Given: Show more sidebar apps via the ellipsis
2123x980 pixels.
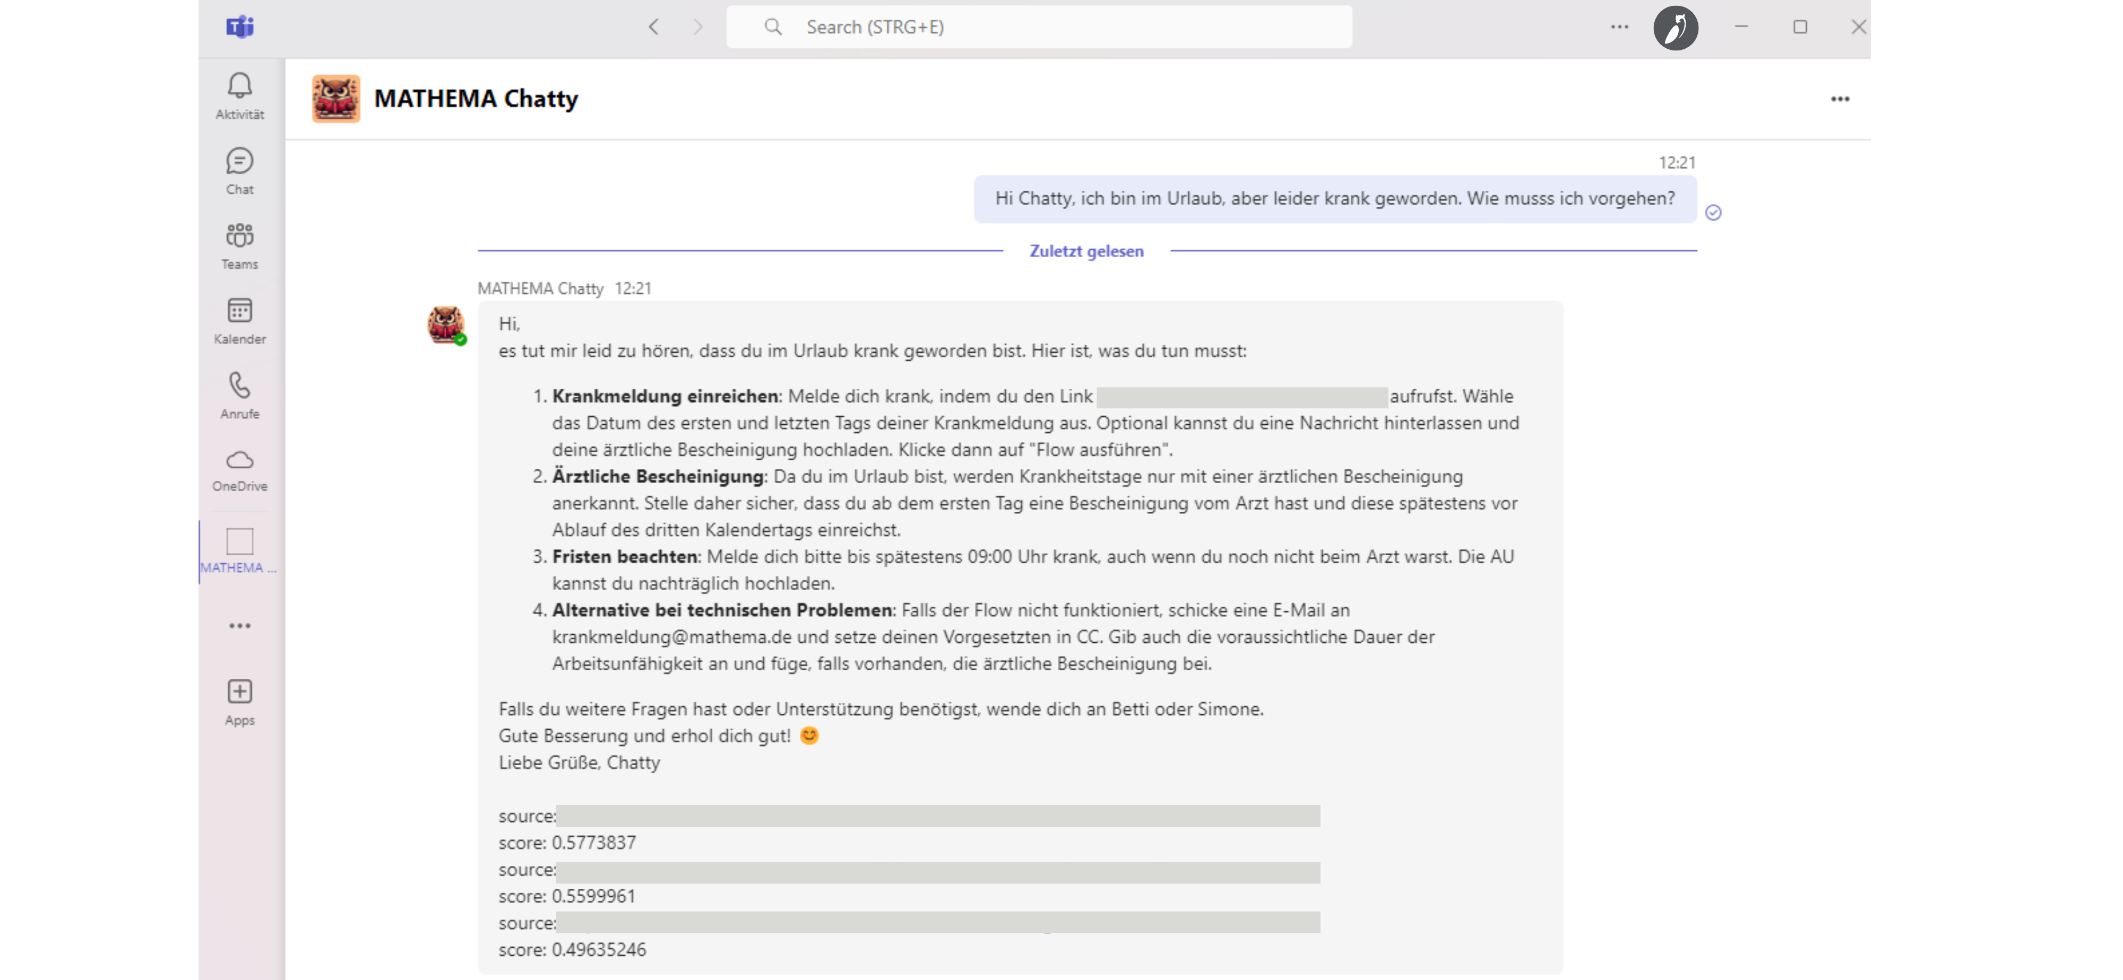Looking at the screenshot, I should [x=240, y=626].
